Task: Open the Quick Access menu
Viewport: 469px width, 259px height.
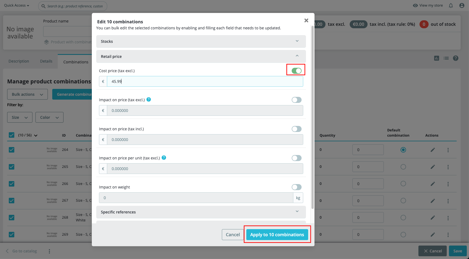Action: (x=16, y=5)
